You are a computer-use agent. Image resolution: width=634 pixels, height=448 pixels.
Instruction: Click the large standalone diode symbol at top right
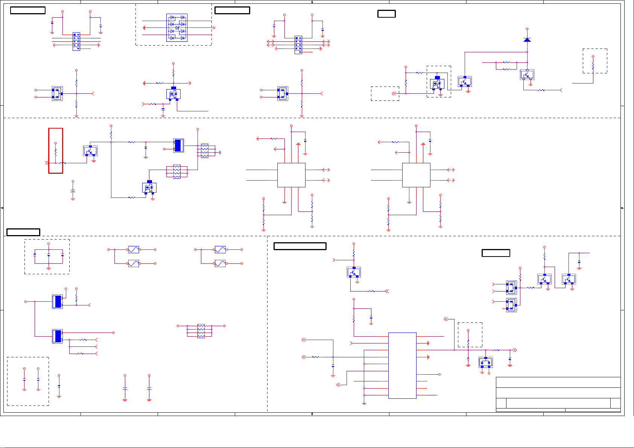pyautogui.click(x=527, y=40)
